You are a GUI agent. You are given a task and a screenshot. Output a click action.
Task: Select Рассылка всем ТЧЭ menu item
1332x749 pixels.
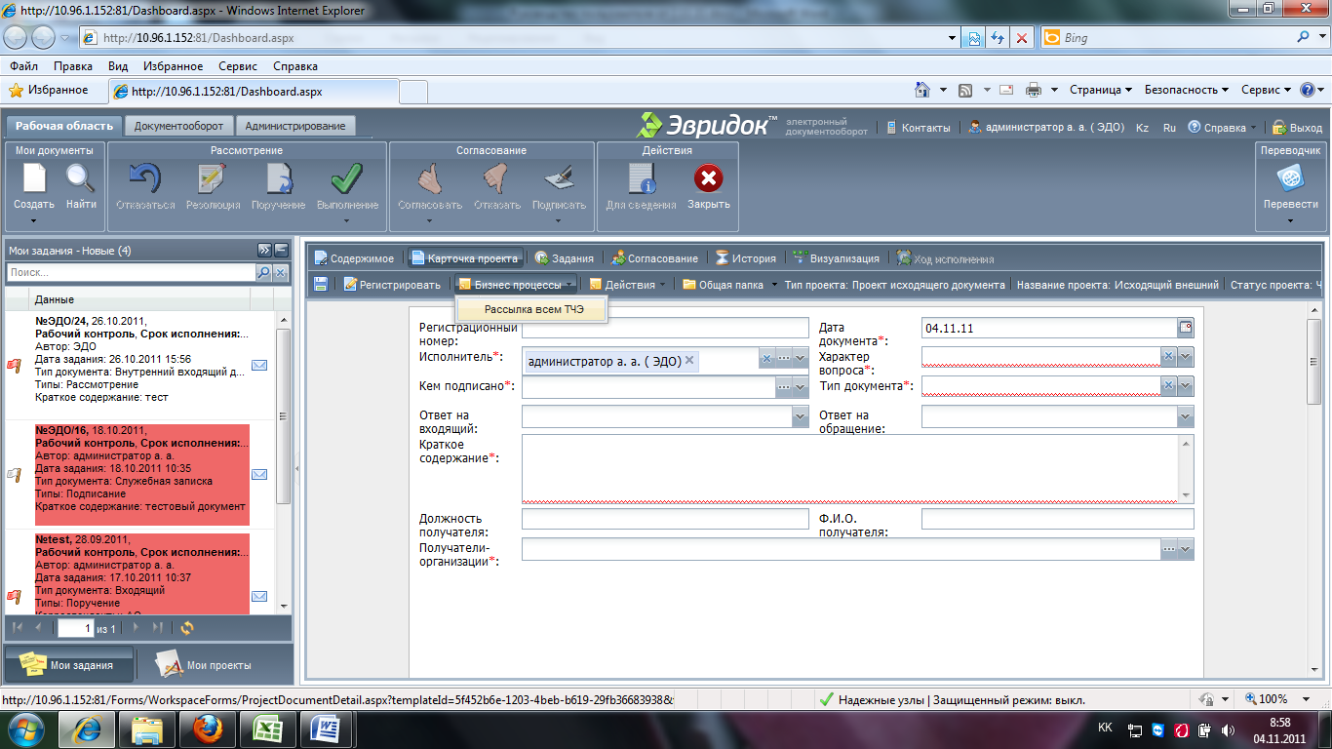coord(533,309)
